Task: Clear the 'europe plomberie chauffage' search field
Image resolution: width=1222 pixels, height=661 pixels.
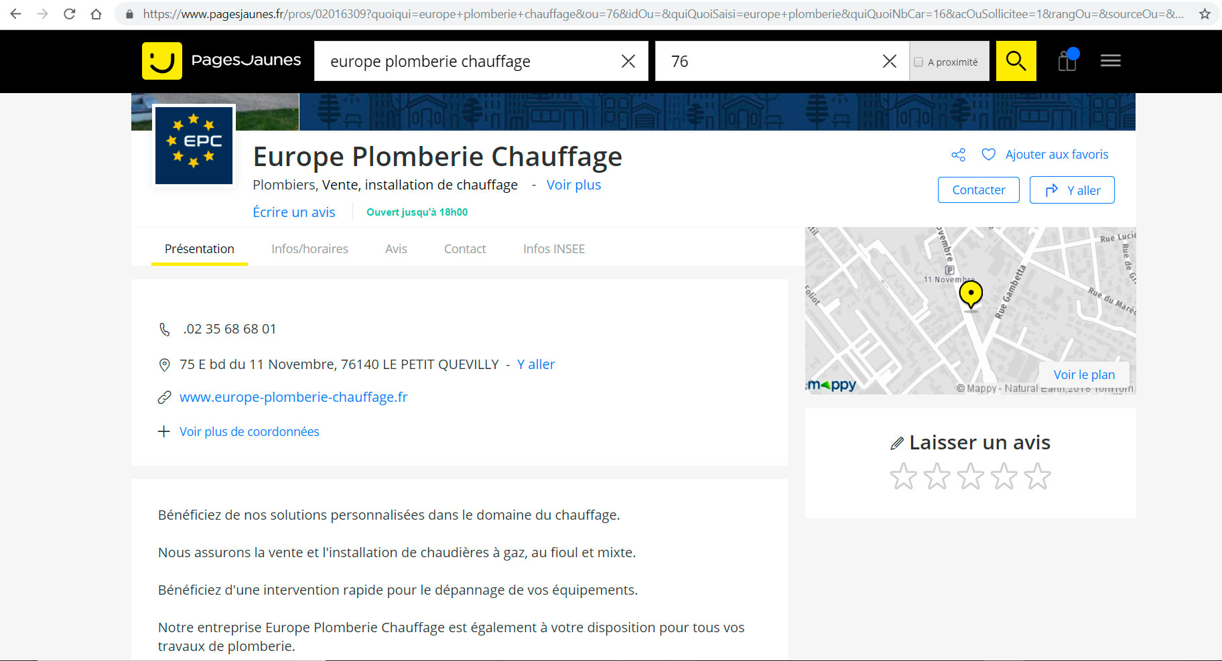Action: point(628,61)
